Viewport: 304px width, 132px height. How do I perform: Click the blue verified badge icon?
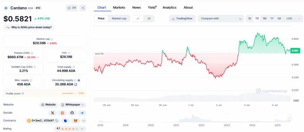point(79,80)
